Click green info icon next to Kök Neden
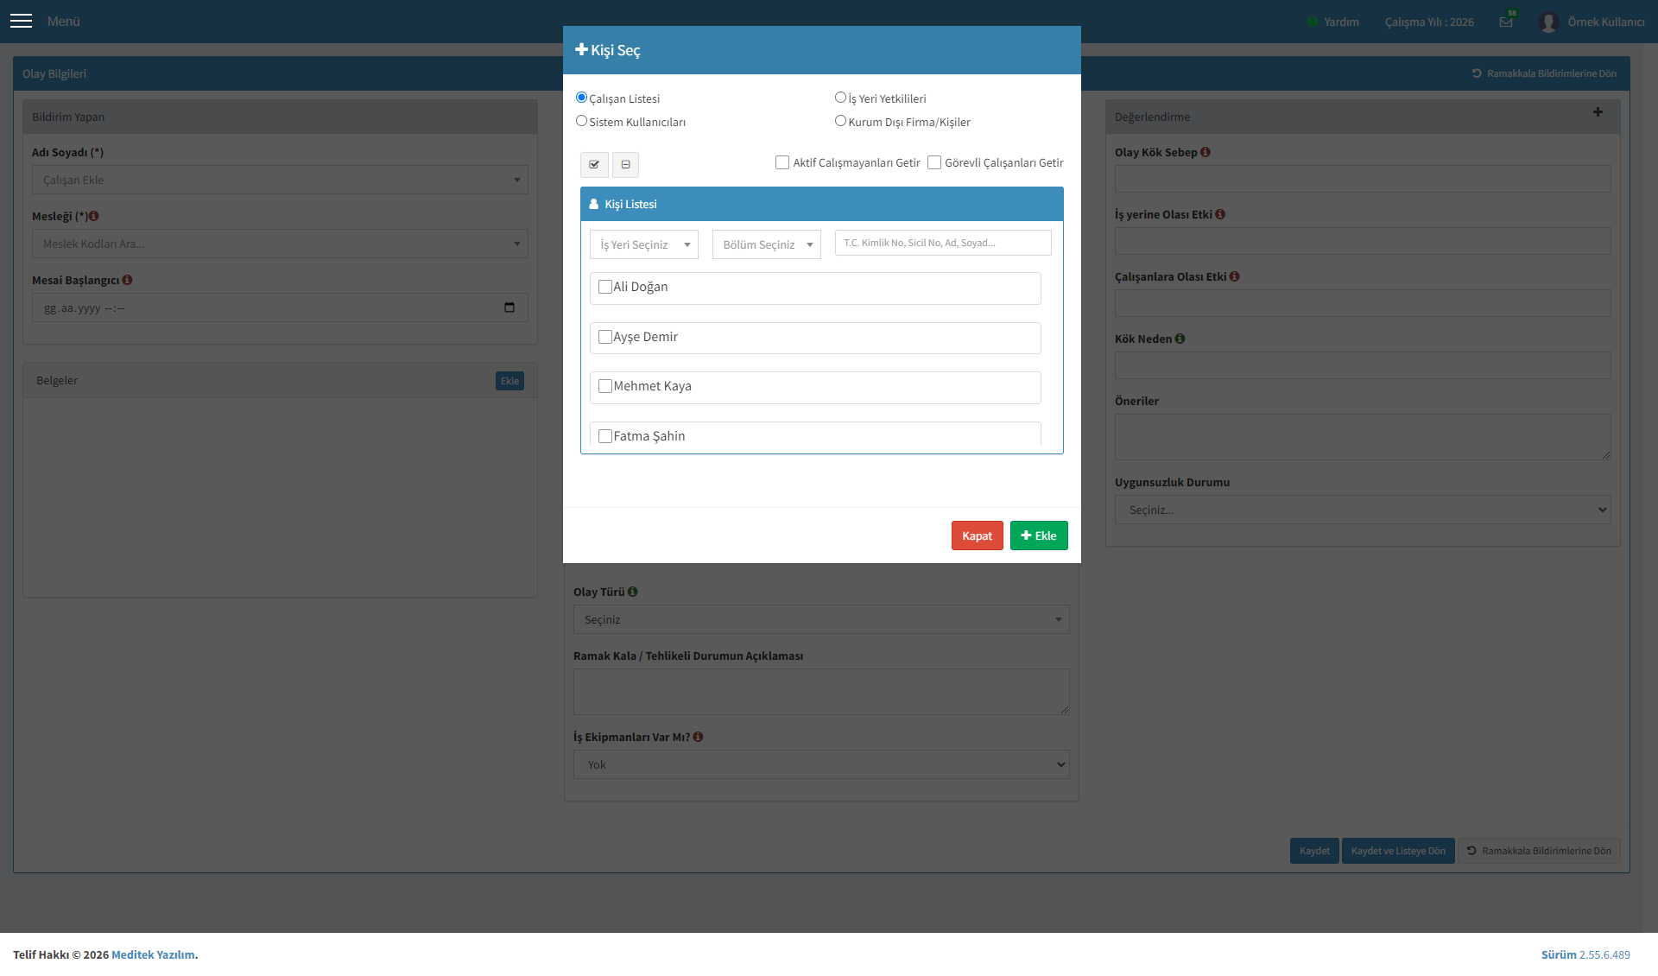1658x976 pixels. (x=1180, y=339)
